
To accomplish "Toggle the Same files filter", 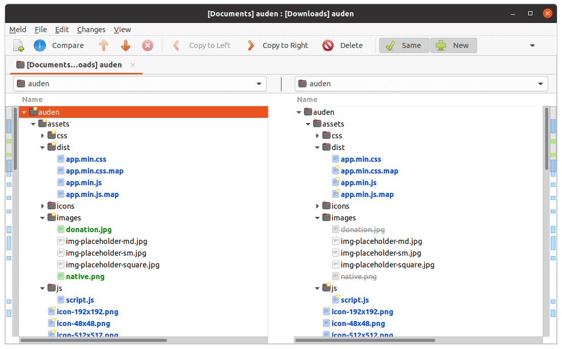I will tap(404, 45).
